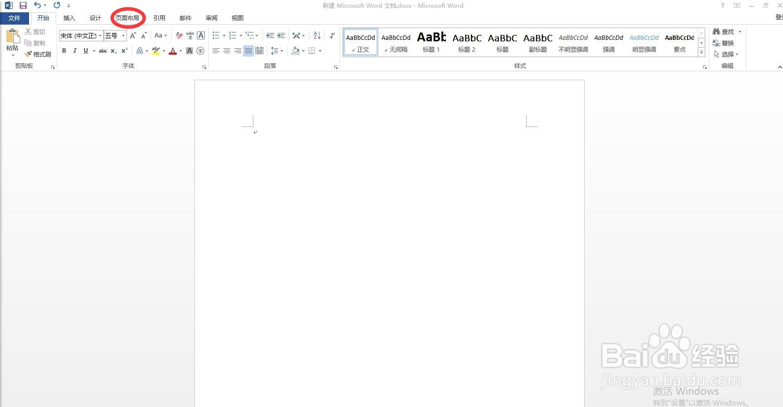783x407 pixels.
Task: Open the Select (选择) menu
Action: (726, 54)
